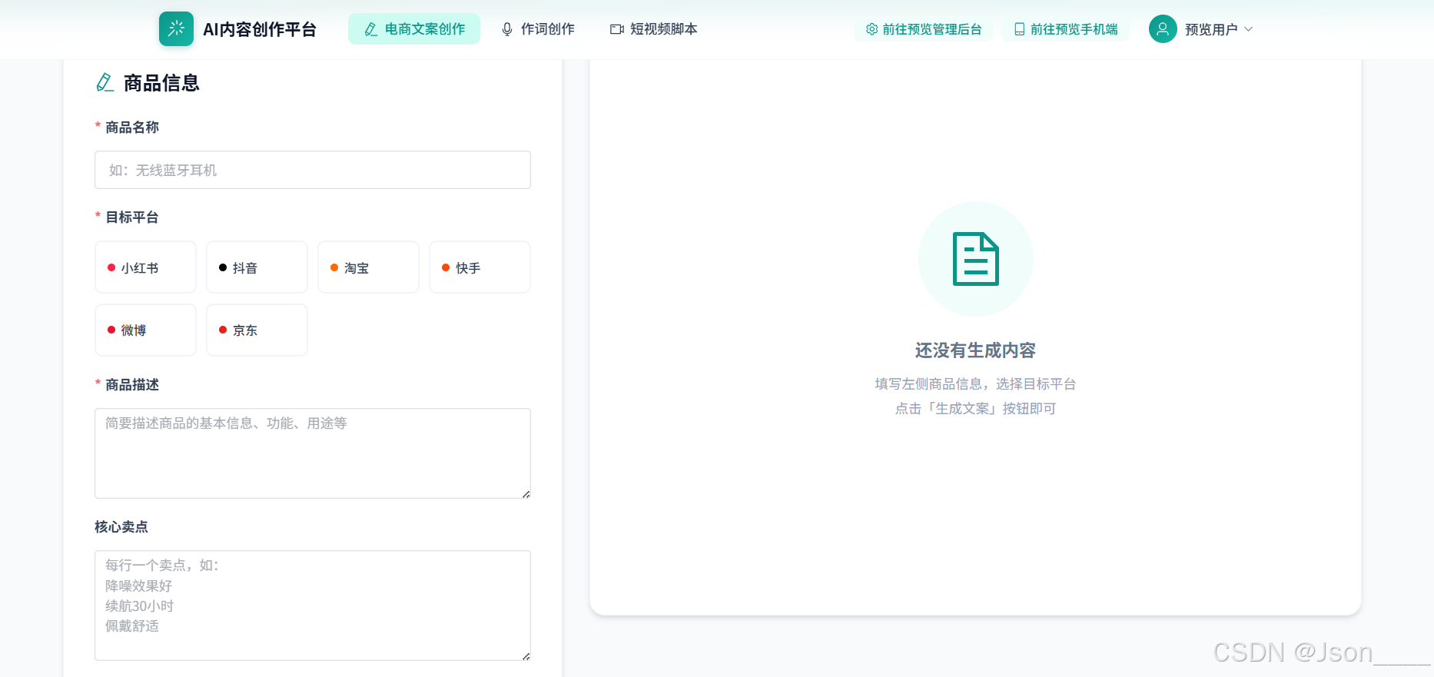Click the 商品描述 label
This screenshot has height=677, width=1434.
click(132, 385)
